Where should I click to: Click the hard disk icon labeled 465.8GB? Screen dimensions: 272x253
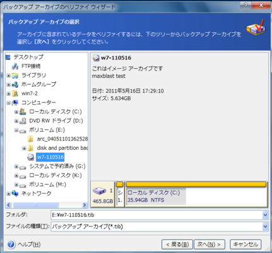click(99, 192)
